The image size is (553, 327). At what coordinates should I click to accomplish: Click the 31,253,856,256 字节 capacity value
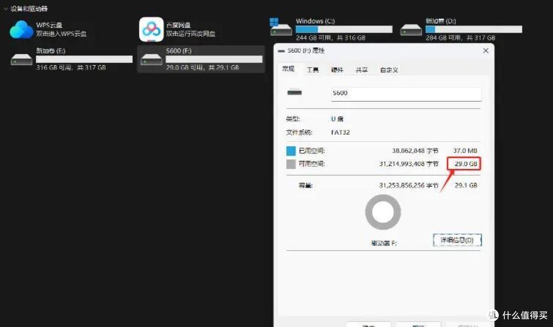pos(409,185)
